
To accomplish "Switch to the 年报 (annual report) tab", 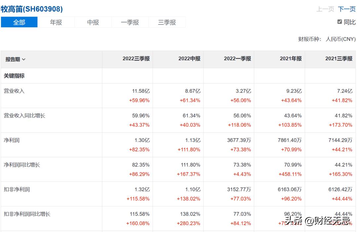I will (56, 22).
